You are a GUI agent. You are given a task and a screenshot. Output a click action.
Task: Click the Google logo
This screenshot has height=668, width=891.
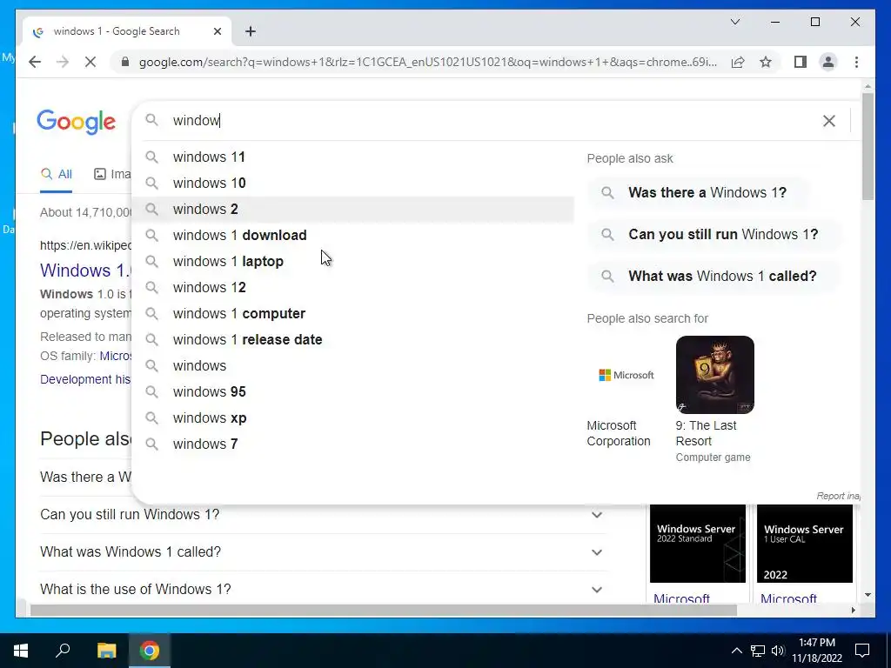click(77, 122)
